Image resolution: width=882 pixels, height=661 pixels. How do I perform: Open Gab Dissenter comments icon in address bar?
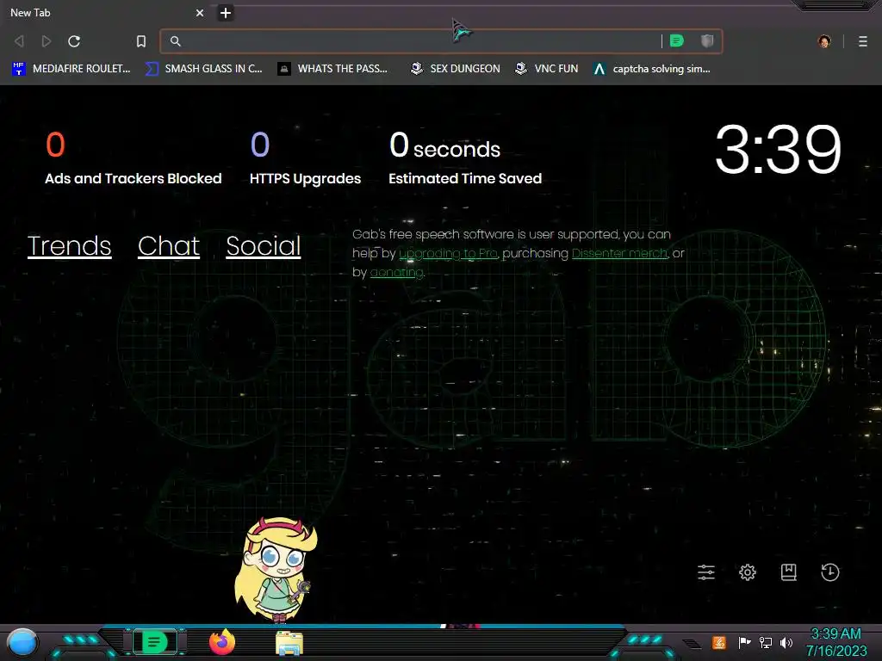[677, 41]
